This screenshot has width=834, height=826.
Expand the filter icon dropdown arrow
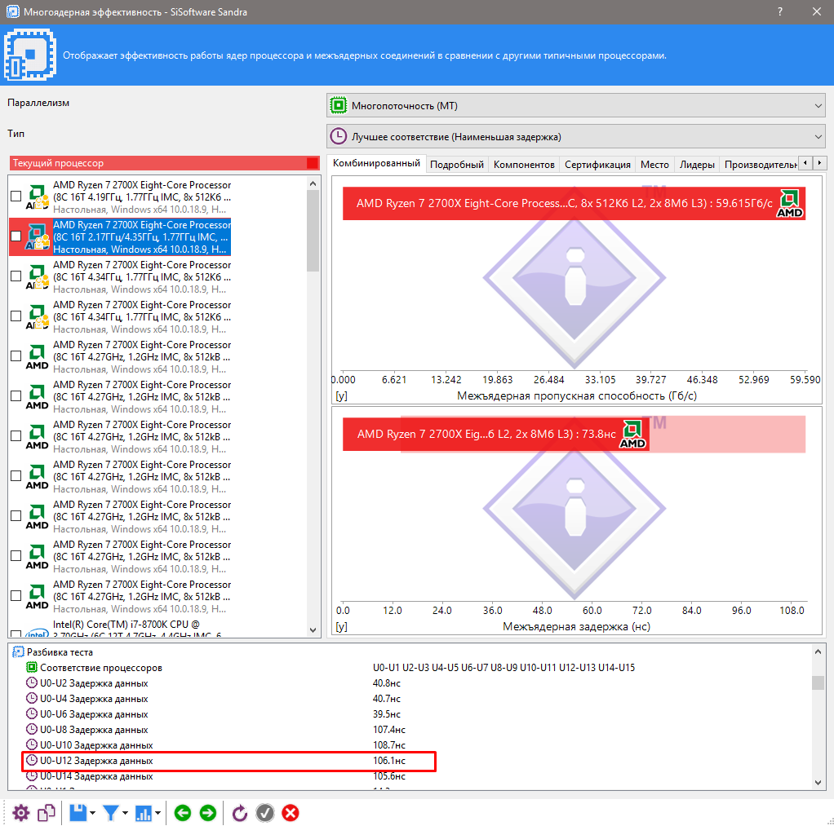[125, 813]
